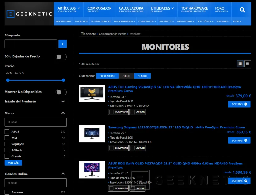Open the Ordenadores submenu
Image resolution: width=256 pixels, height=195 pixels.
click(186, 21)
